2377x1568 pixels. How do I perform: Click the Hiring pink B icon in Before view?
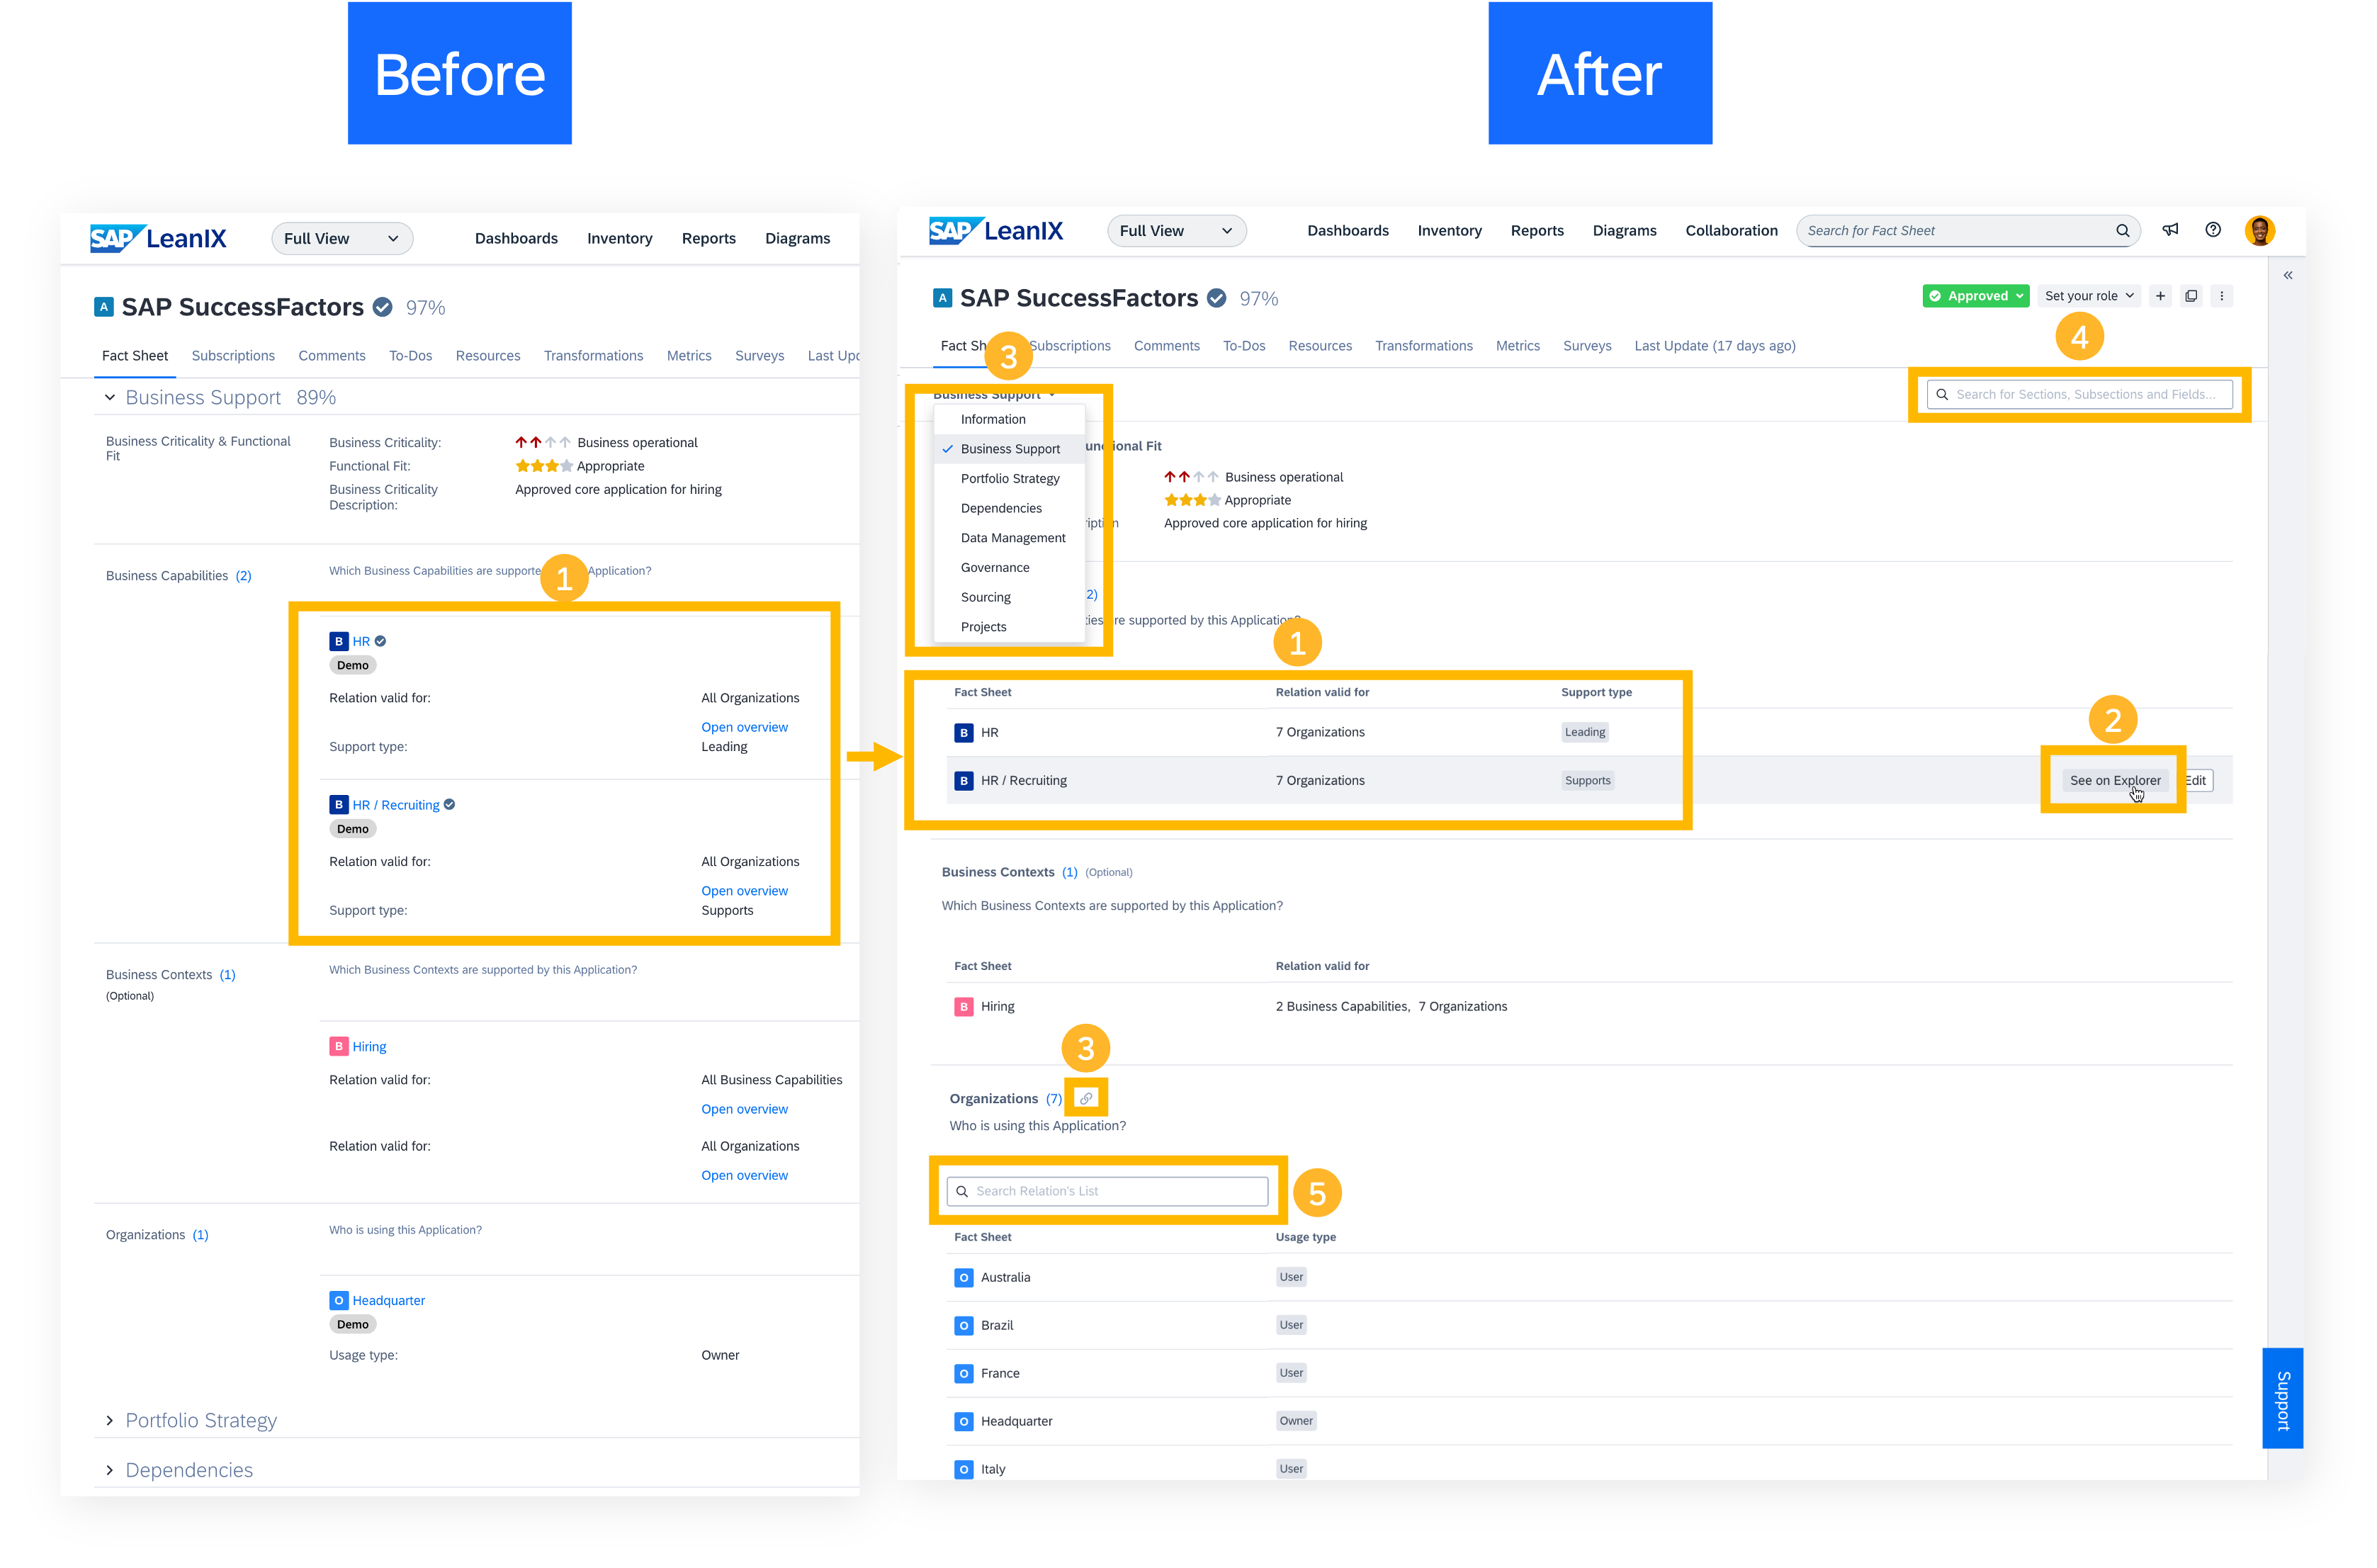[339, 1046]
